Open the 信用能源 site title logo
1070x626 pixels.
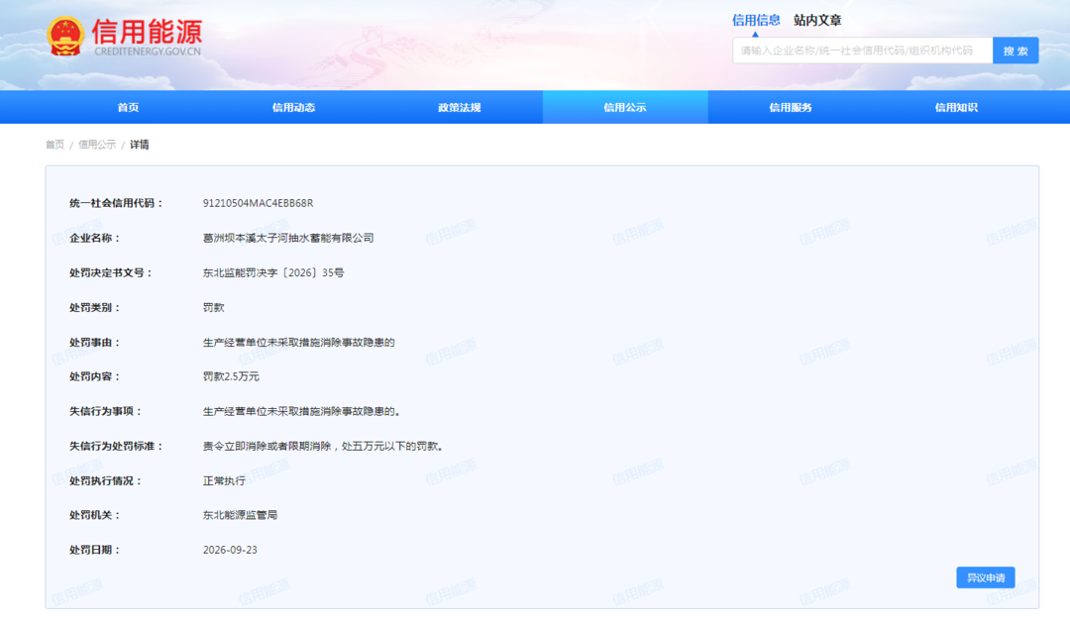tap(148, 37)
